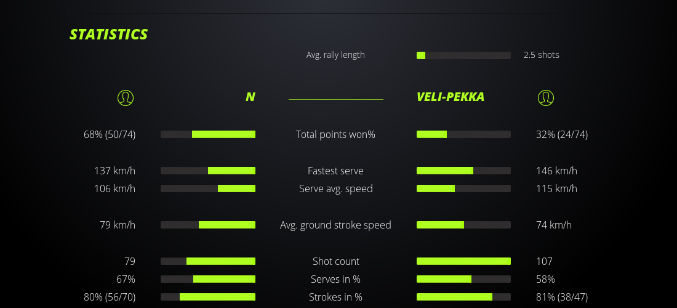Viewport: 677px width, 308px height.
Task: Click Veli-Pekka's Shot count bar
Action: click(x=463, y=261)
